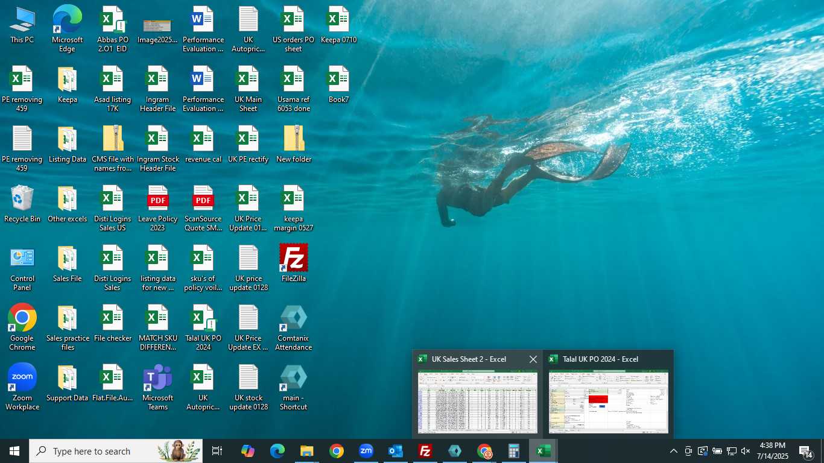Select the Keepa 0710 Excel file
The height and width of the screenshot is (463, 824).
pos(338,26)
